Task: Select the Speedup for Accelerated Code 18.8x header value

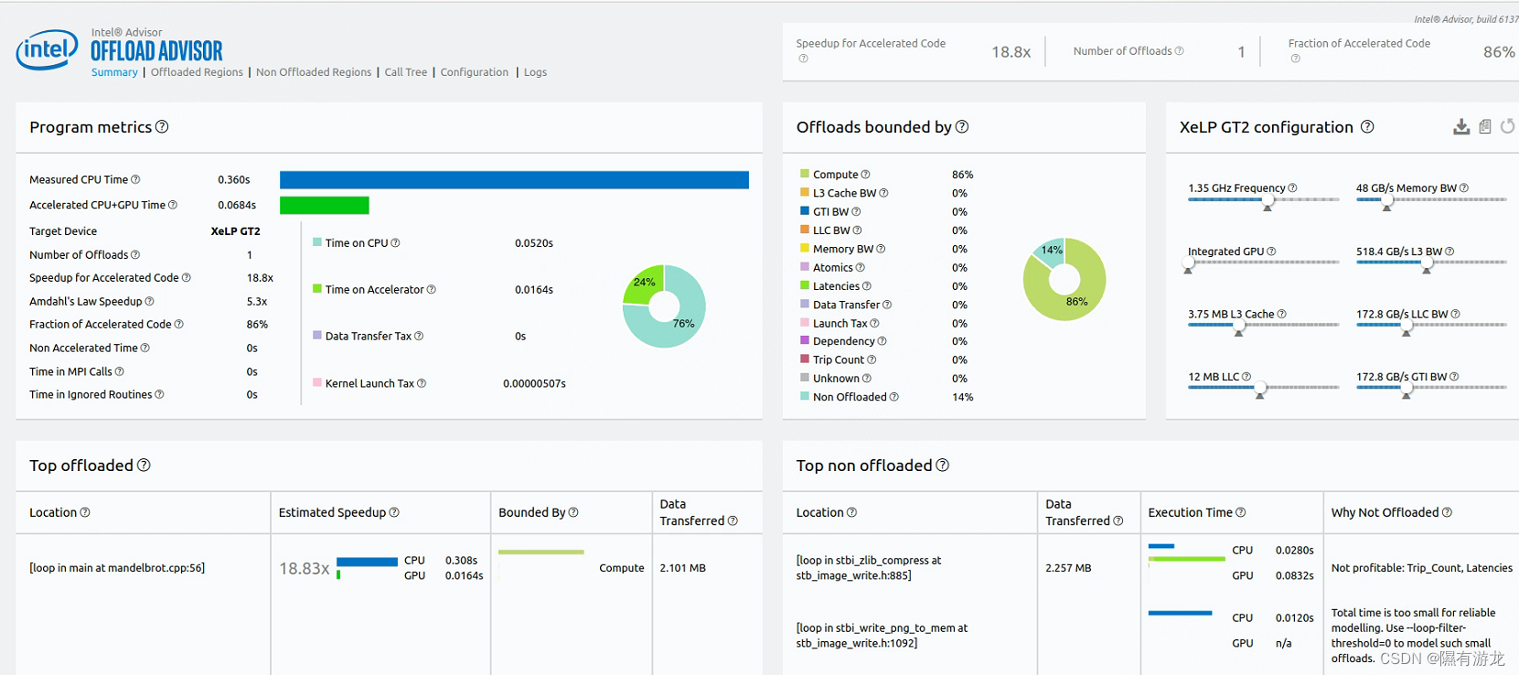Action: click(1011, 52)
